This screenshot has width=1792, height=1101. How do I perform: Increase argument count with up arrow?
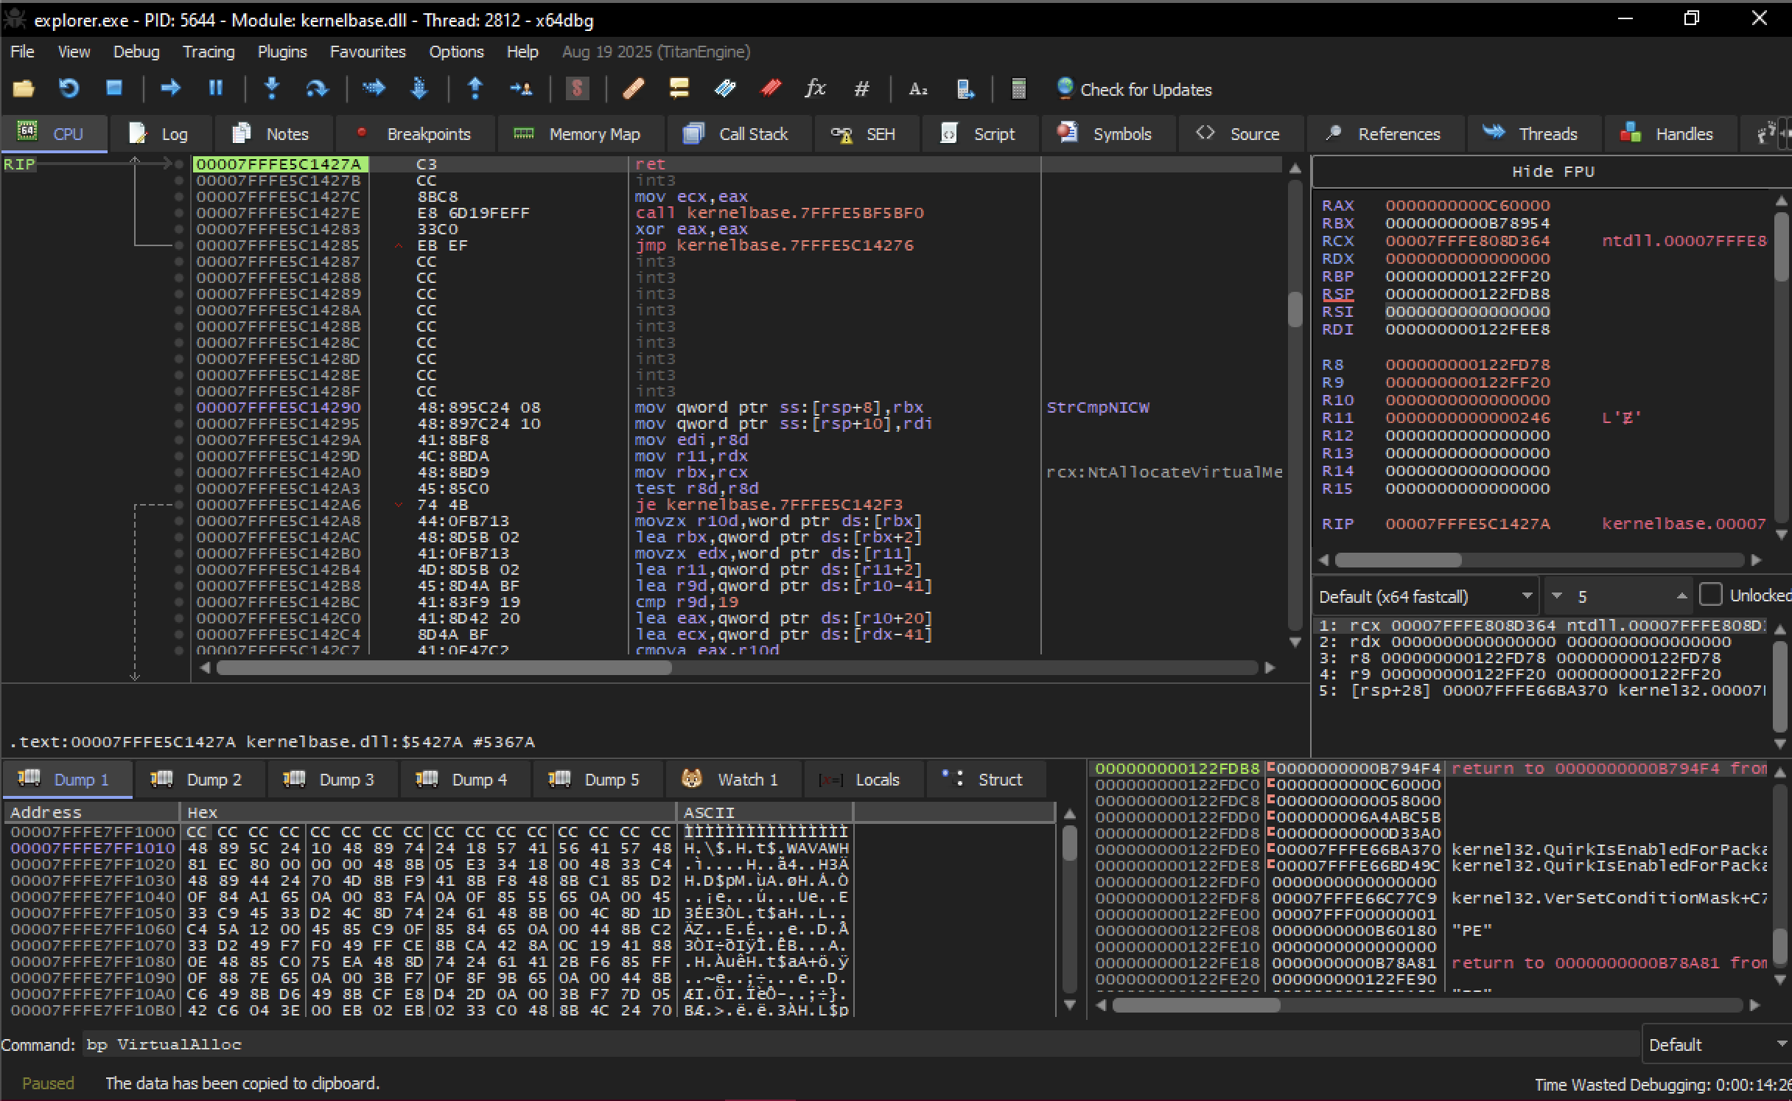[1681, 596]
